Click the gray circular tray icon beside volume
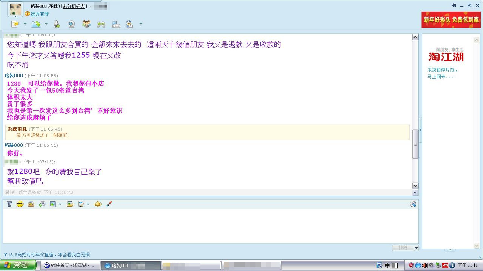483x271 pixels. coord(431,265)
